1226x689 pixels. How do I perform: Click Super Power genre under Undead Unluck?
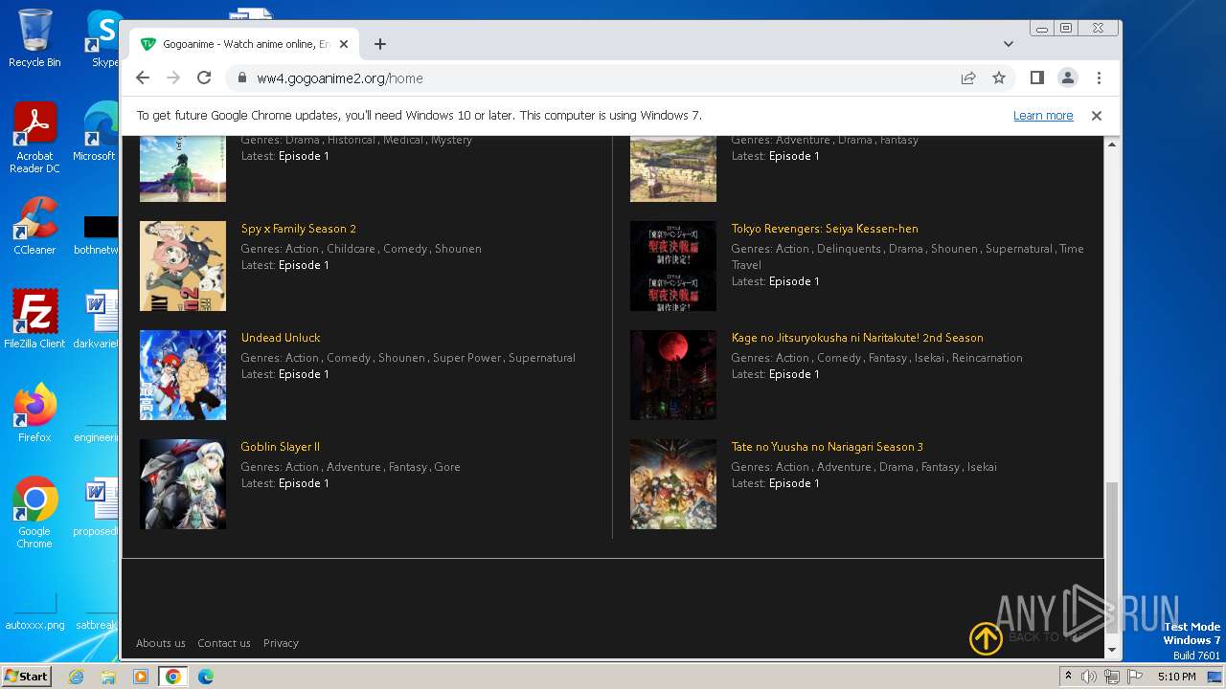(466, 358)
